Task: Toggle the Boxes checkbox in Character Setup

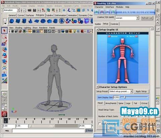Action: (109, 37)
